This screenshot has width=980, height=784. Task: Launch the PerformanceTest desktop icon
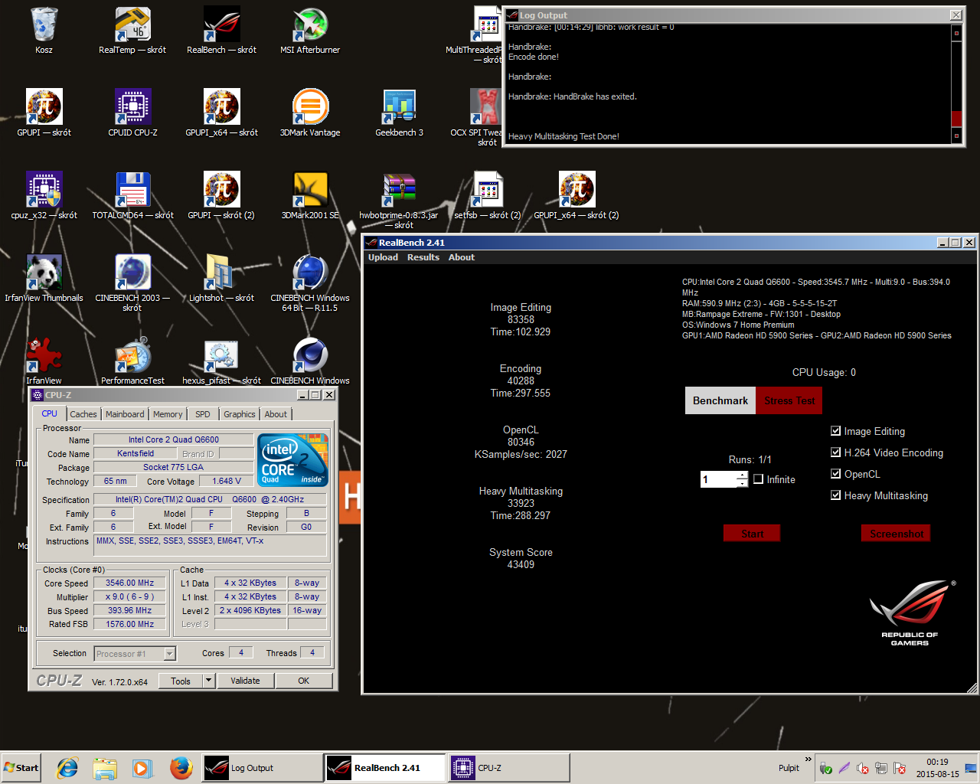[x=132, y=355]
